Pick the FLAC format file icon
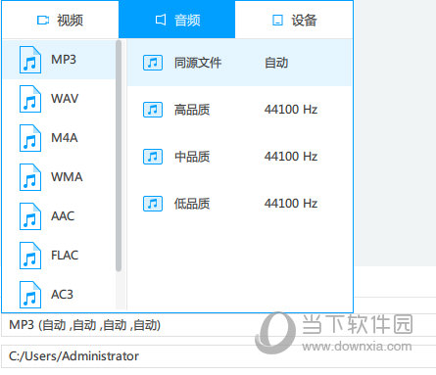Viewport: 436px width, 375px height. click(x=30, y=256)
